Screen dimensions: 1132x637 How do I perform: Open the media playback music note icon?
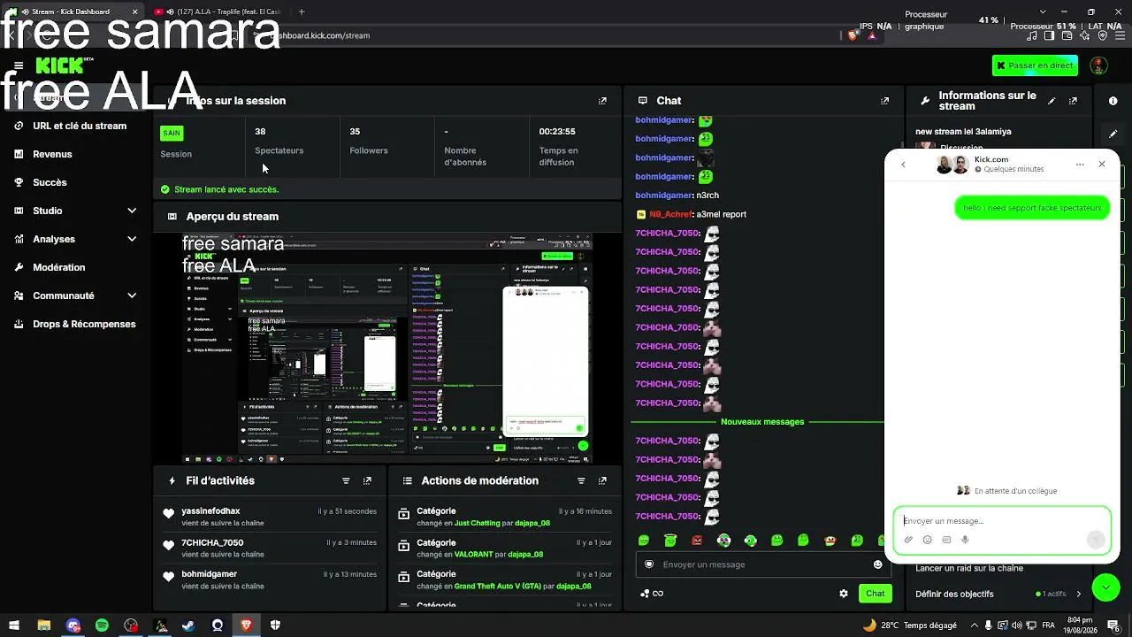pos(1033,35)
